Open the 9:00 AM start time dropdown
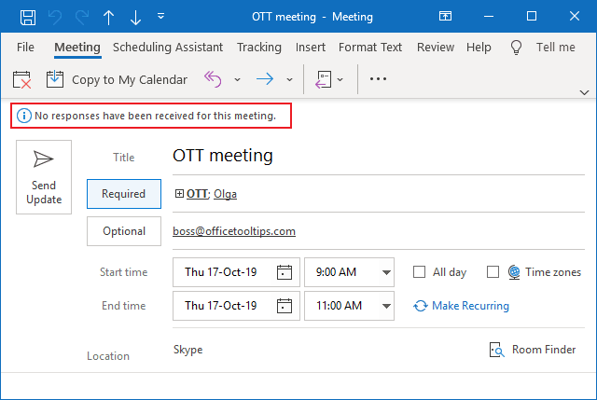The height and width of the screenshot is (400, 597). coord(386,272)
